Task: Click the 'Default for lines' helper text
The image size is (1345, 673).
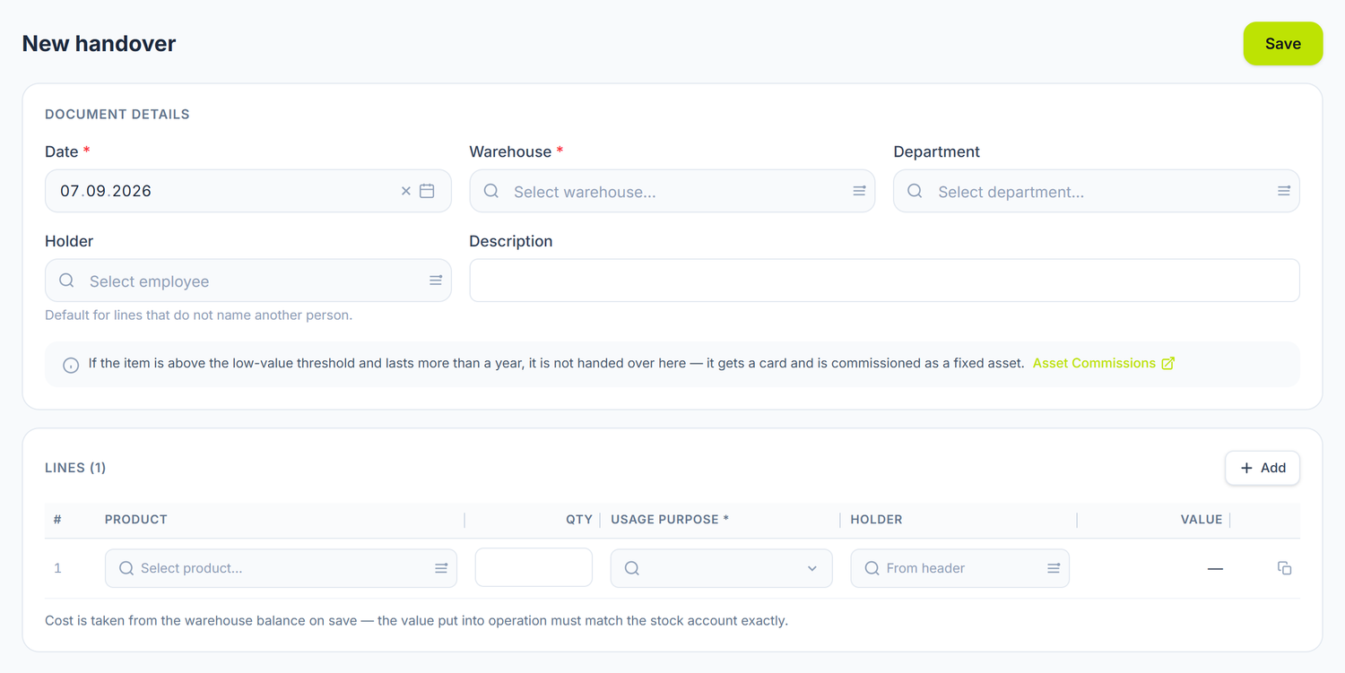Action: [198, 315]
